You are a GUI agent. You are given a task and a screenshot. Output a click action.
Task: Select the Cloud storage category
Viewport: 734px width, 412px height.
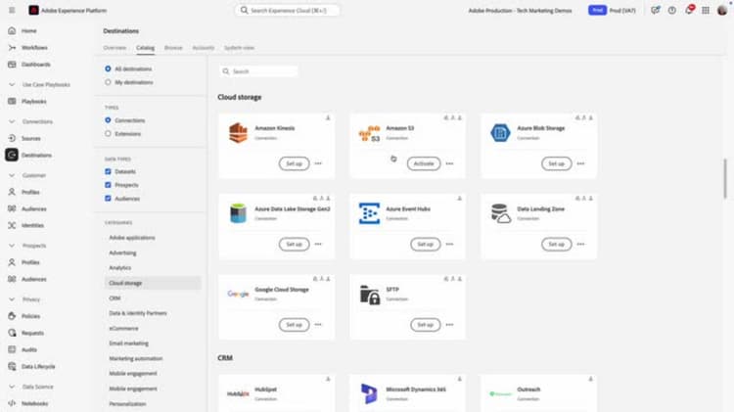pos(153,283)
